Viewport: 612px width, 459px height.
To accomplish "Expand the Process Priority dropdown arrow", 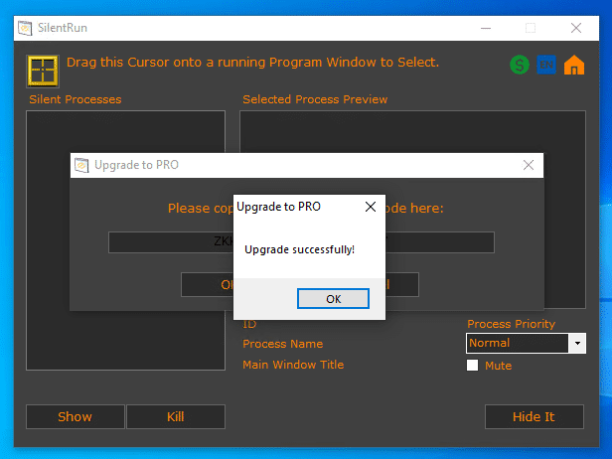I will click(577, 343).
